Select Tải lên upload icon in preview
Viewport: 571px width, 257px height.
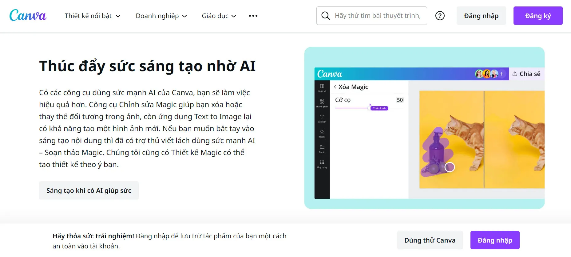322,134
